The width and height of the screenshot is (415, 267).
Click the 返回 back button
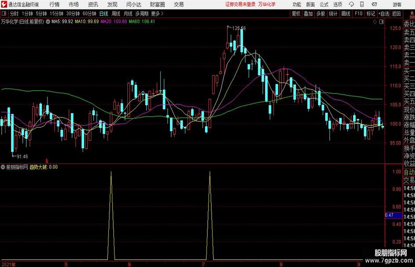click(x=396, y=14)
